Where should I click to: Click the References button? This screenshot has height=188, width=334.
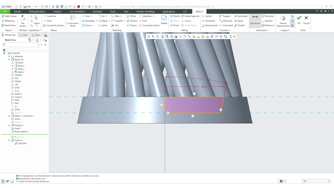[8, 21]
